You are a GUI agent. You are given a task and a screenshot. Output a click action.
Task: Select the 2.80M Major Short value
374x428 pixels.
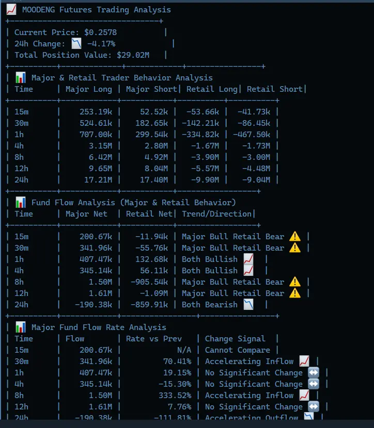157,146
